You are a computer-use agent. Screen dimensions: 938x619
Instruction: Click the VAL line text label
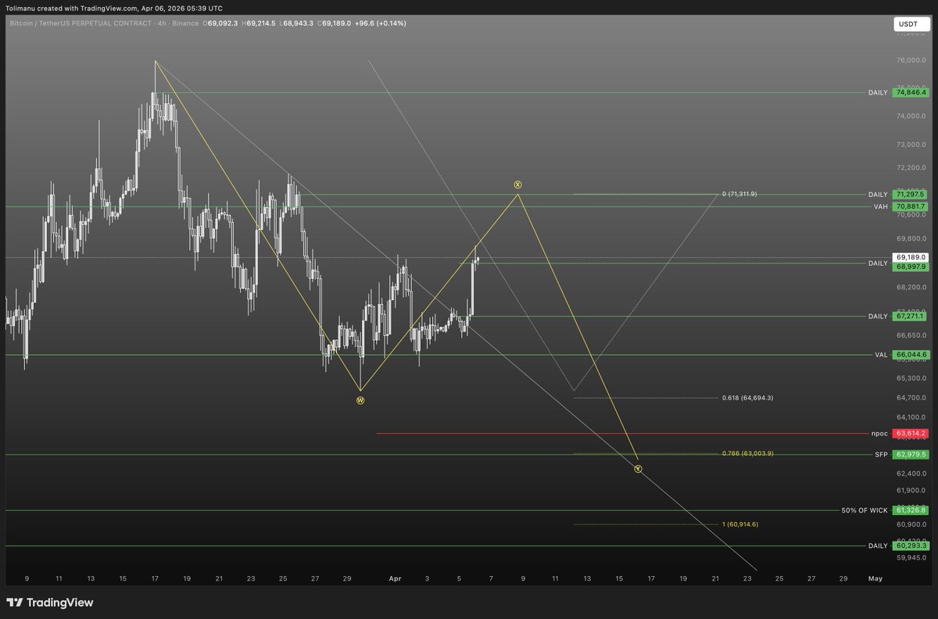[x=881, y=354]
